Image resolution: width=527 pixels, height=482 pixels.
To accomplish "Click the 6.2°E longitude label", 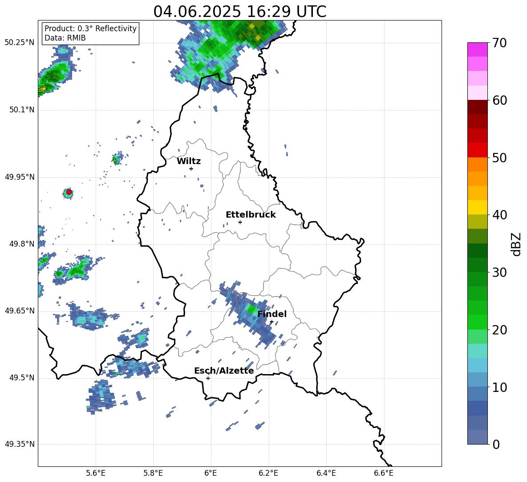I will click(x=268, y=473).
